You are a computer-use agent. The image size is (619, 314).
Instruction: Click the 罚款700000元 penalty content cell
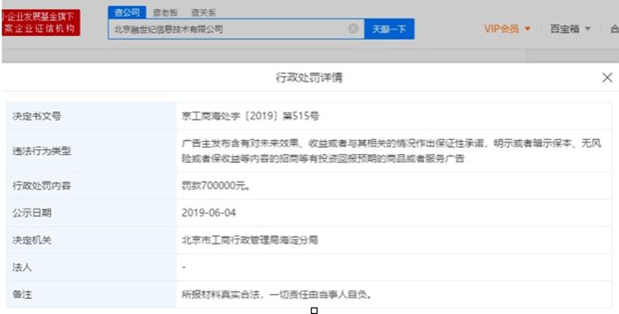pyautogui.click(x=216, y=185)
